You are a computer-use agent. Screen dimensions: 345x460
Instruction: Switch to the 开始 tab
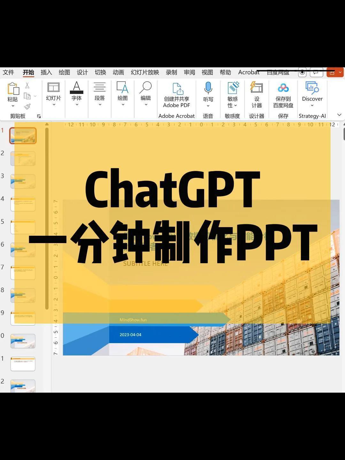pos(28,73)
